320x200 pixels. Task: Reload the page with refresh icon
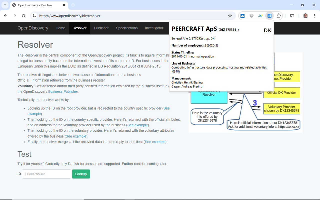click(23, 16)
